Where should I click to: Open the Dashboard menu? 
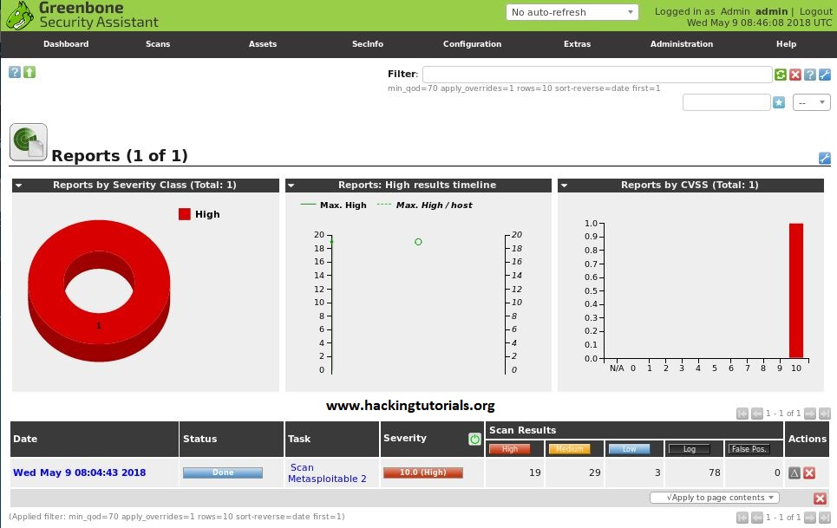point(66,44)
